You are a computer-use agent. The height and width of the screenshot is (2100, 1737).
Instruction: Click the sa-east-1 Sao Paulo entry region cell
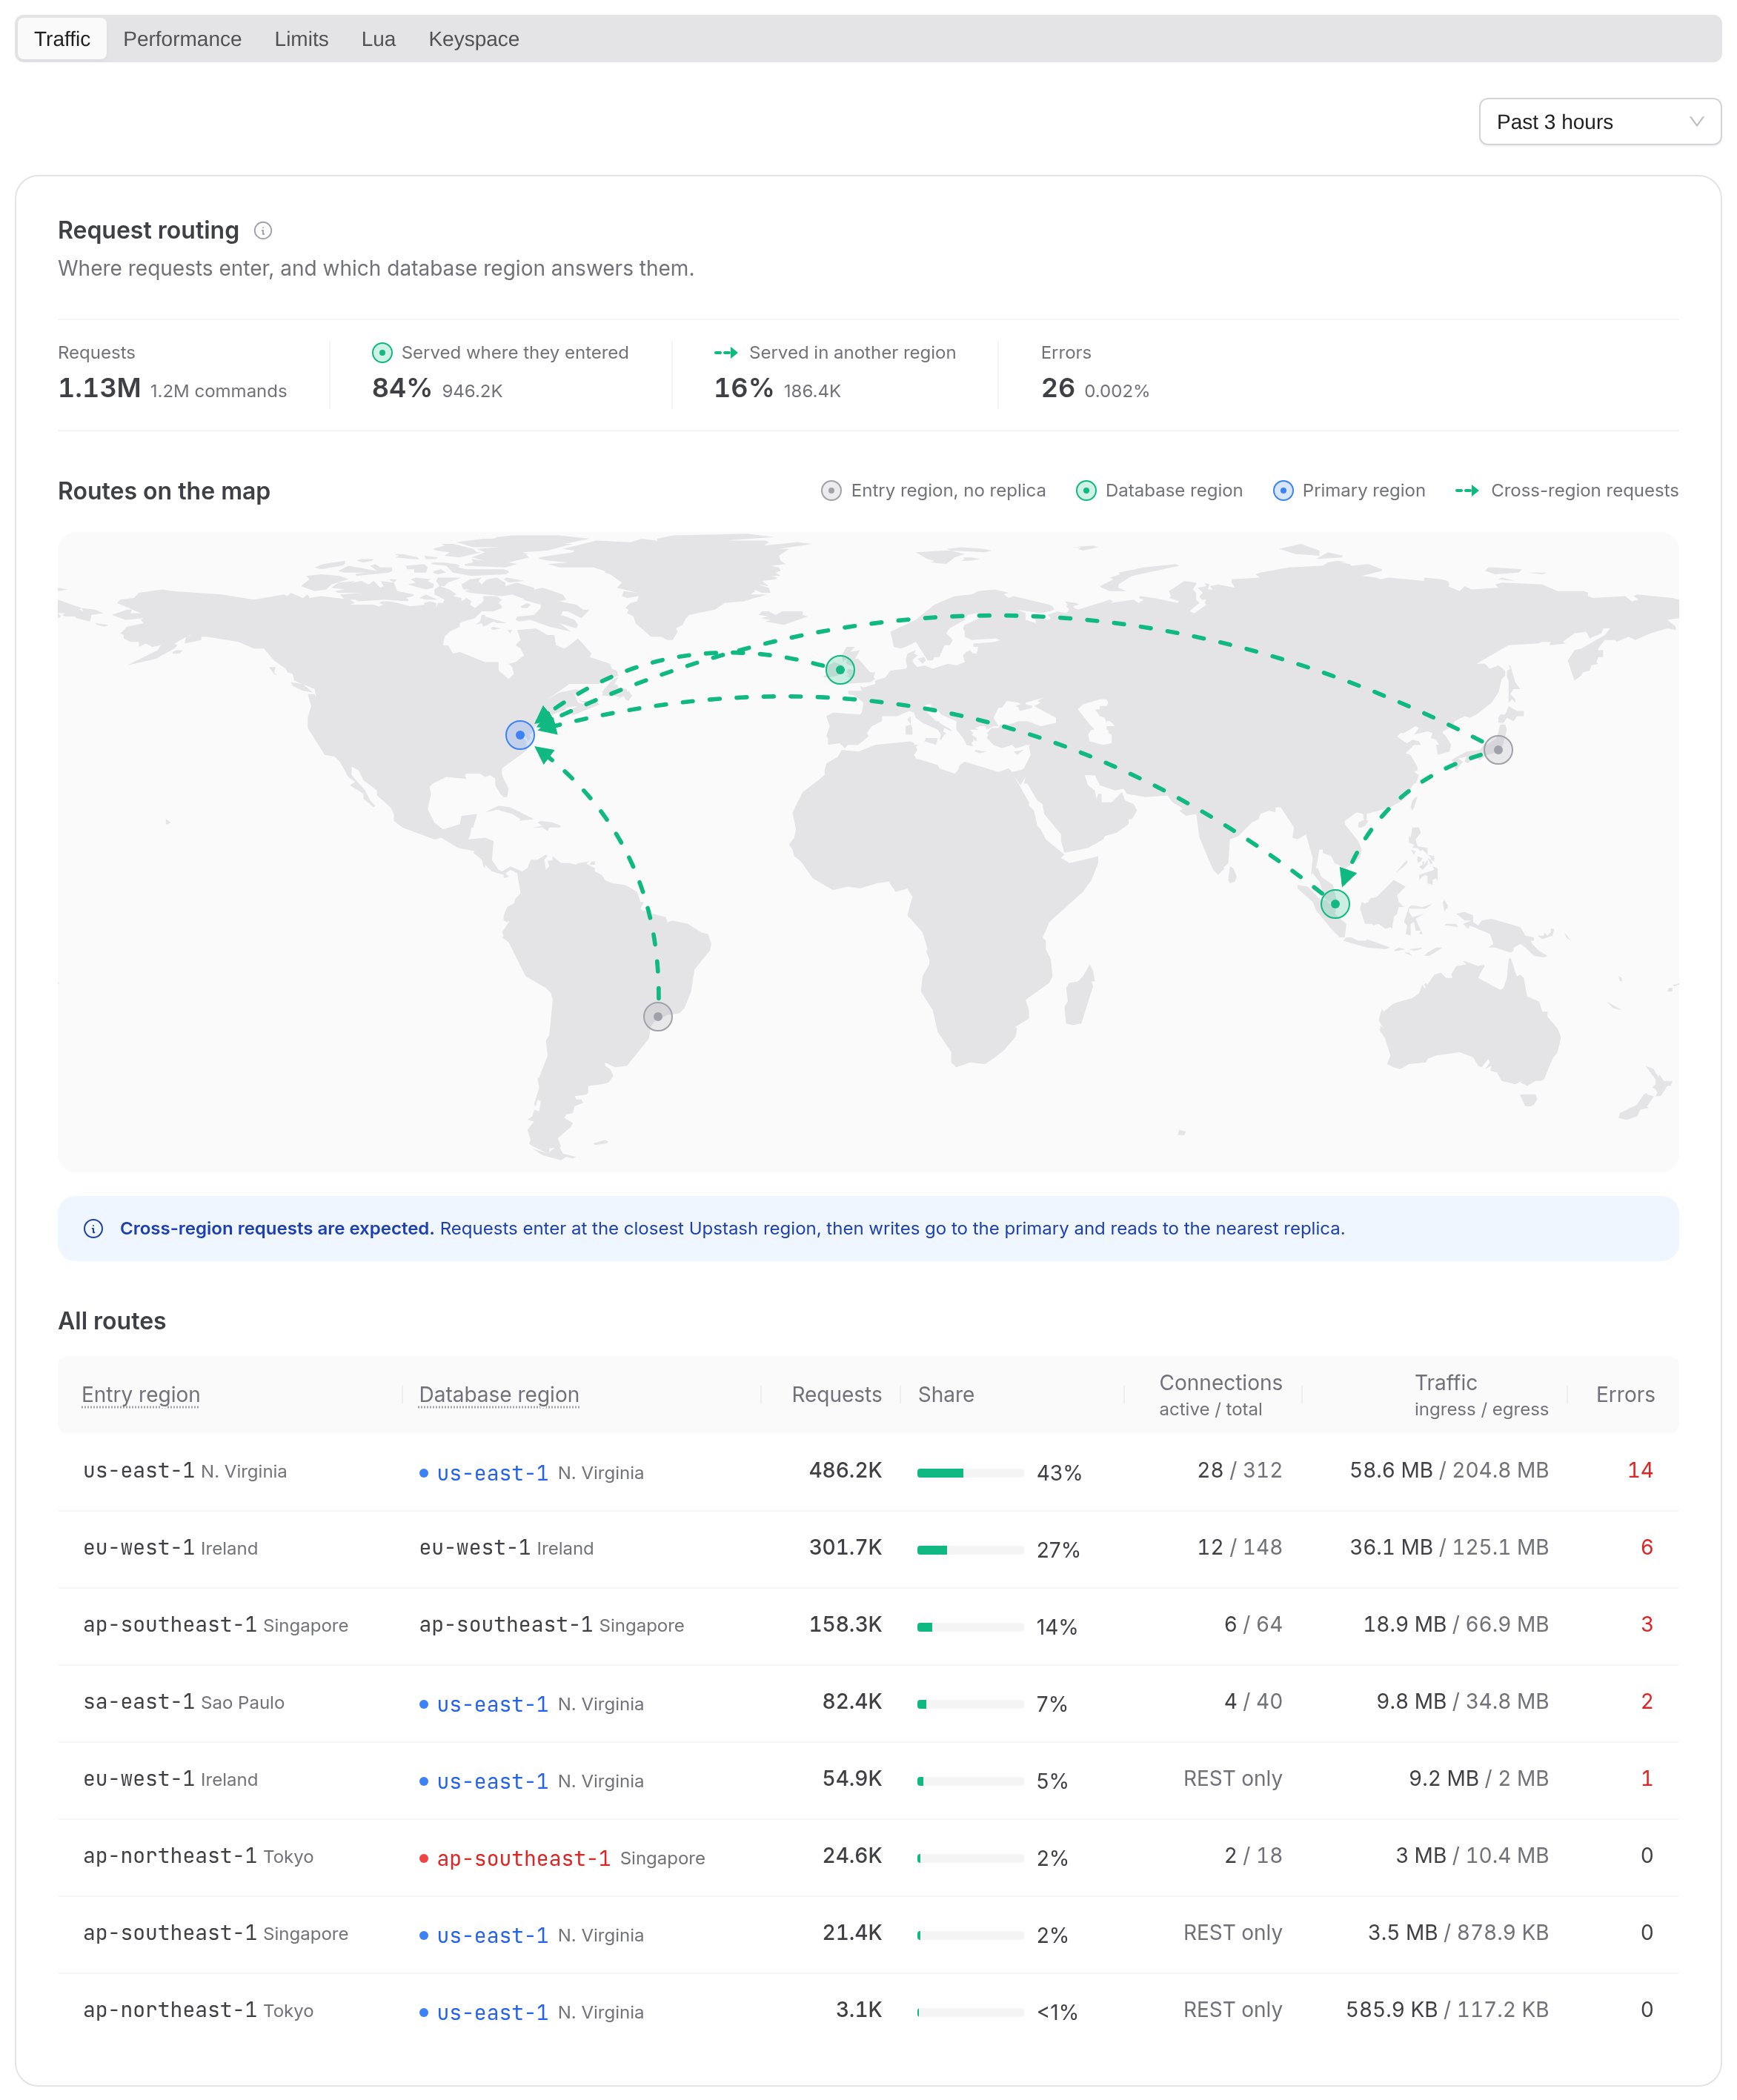184,1701
